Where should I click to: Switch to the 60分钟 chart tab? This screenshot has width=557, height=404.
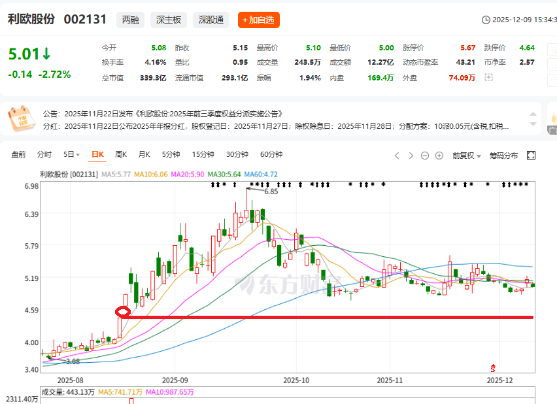coord(271,154)
